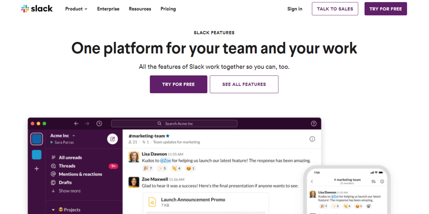Open the help question mark icon
Viewport: 429px width, 214px height.
(x=314, y=123)
